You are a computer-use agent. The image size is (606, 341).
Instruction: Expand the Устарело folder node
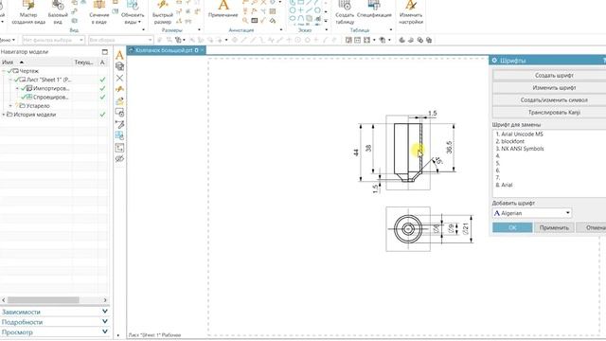point(10,105)
